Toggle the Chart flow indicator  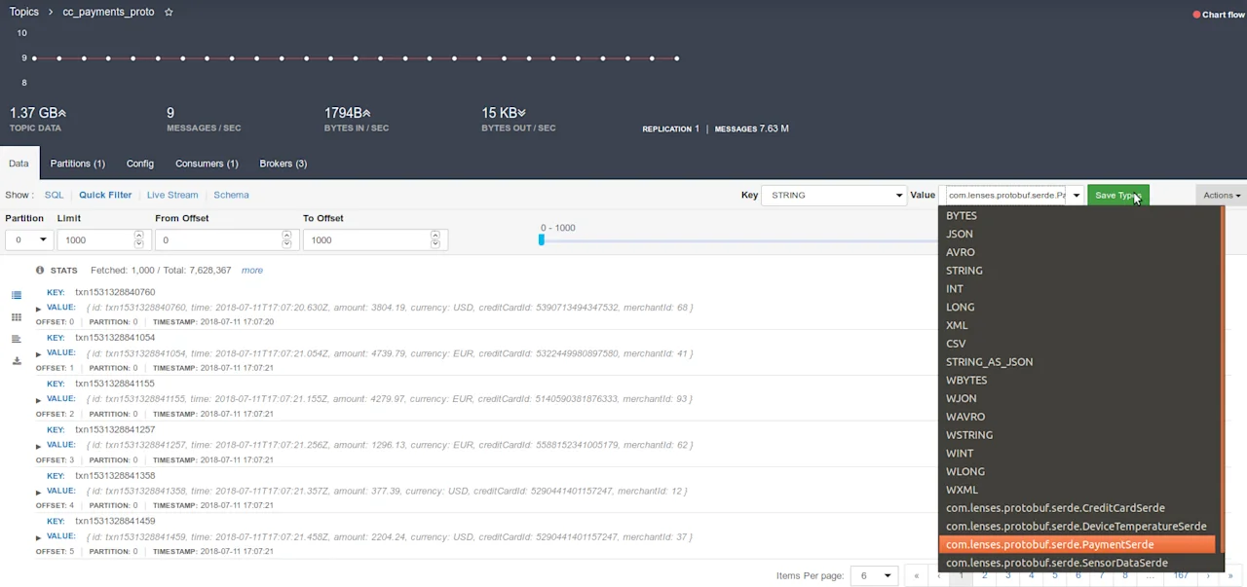coord(1219,15)
